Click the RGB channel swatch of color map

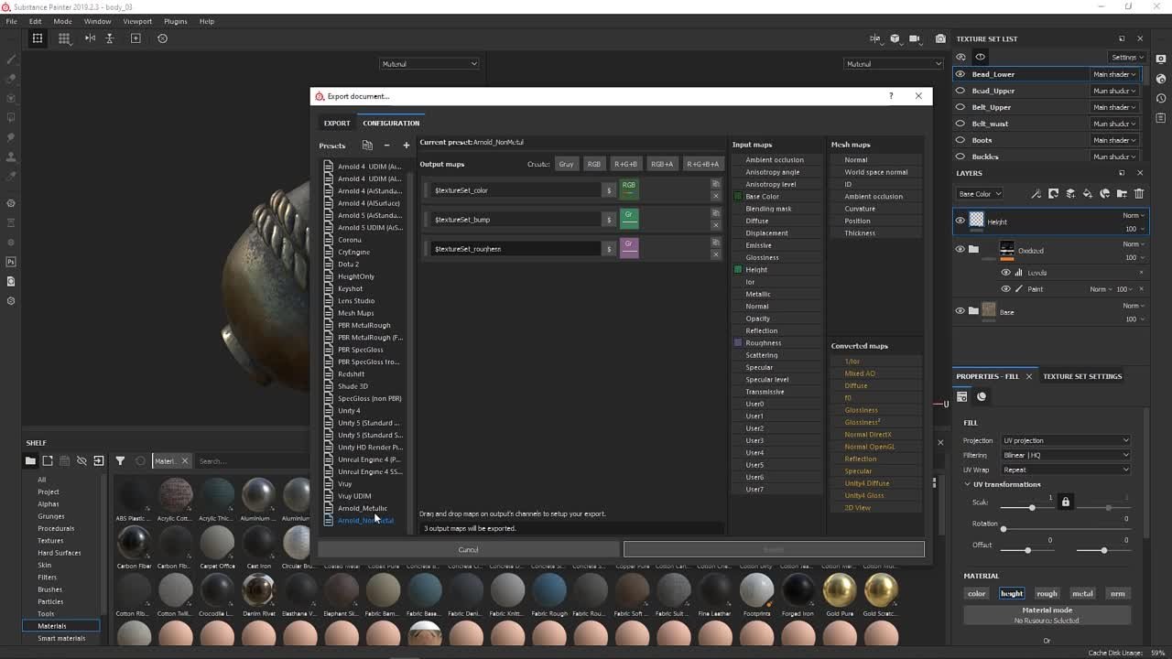628,189
